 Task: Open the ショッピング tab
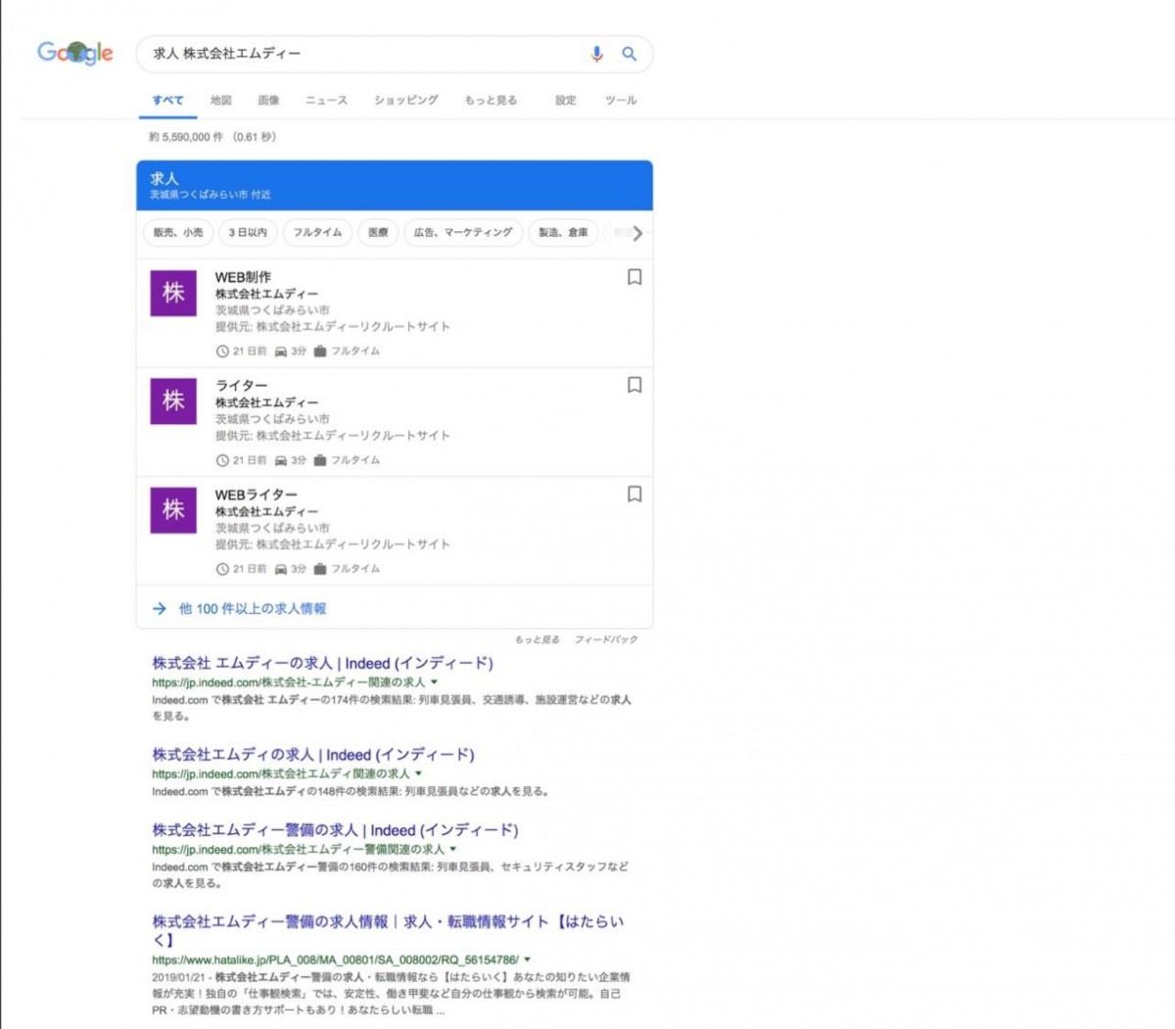[x=406, y=100]
